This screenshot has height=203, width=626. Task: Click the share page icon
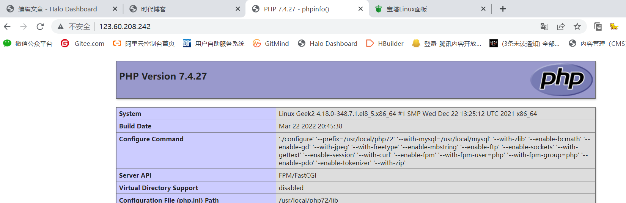(x=561, y=27)
